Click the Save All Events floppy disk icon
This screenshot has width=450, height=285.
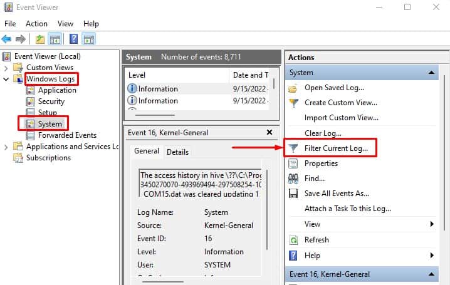coord(293,194)
